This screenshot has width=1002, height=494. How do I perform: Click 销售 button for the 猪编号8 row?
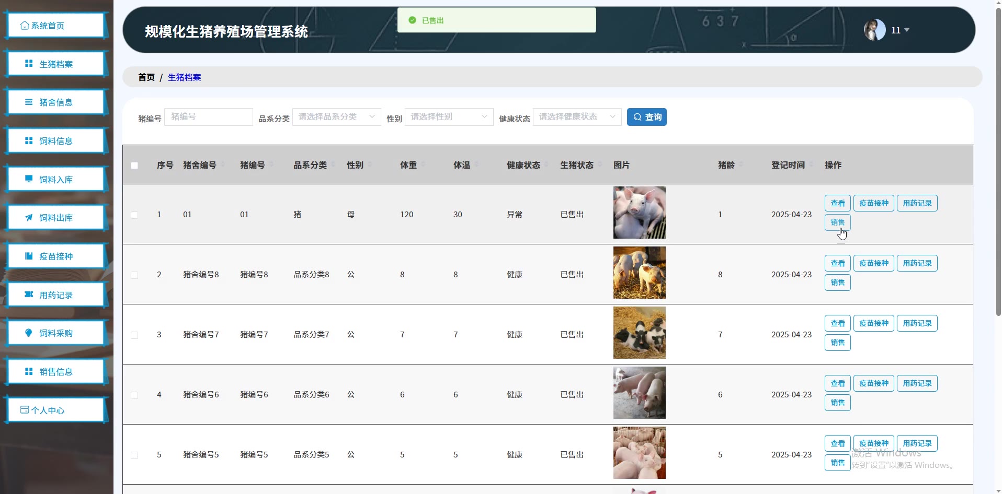(x=838, y=283)
